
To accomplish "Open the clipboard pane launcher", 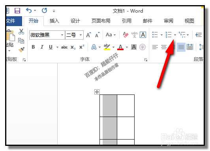I will [24, 60].
